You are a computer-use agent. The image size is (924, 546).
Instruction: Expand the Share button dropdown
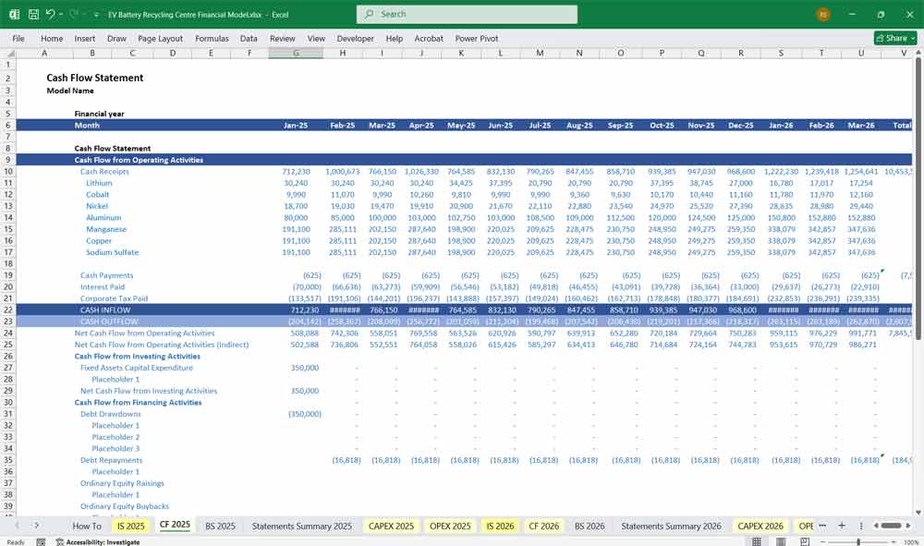coord(912,39)
